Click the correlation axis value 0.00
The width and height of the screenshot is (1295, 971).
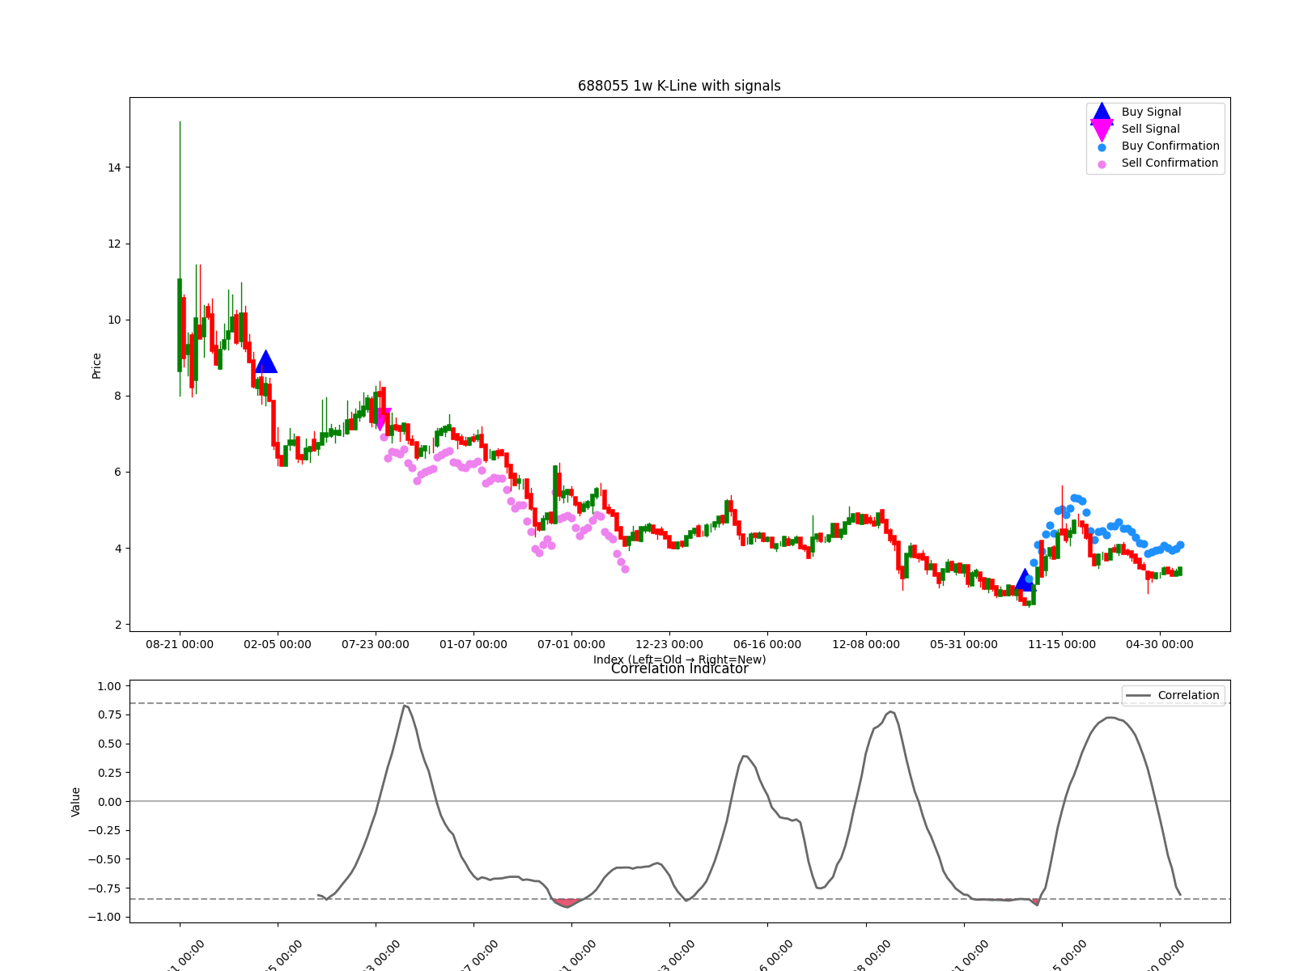108,802
